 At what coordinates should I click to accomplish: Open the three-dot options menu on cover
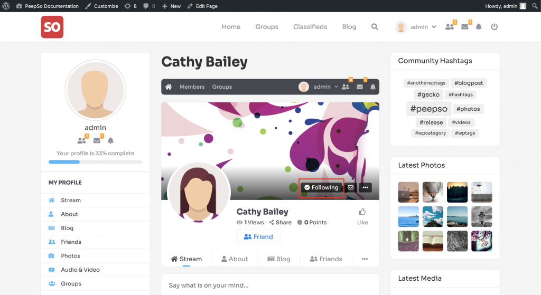tap(365, 187)
